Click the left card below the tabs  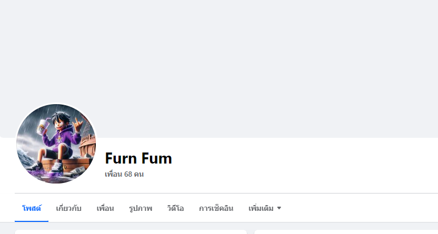(131, 231)
